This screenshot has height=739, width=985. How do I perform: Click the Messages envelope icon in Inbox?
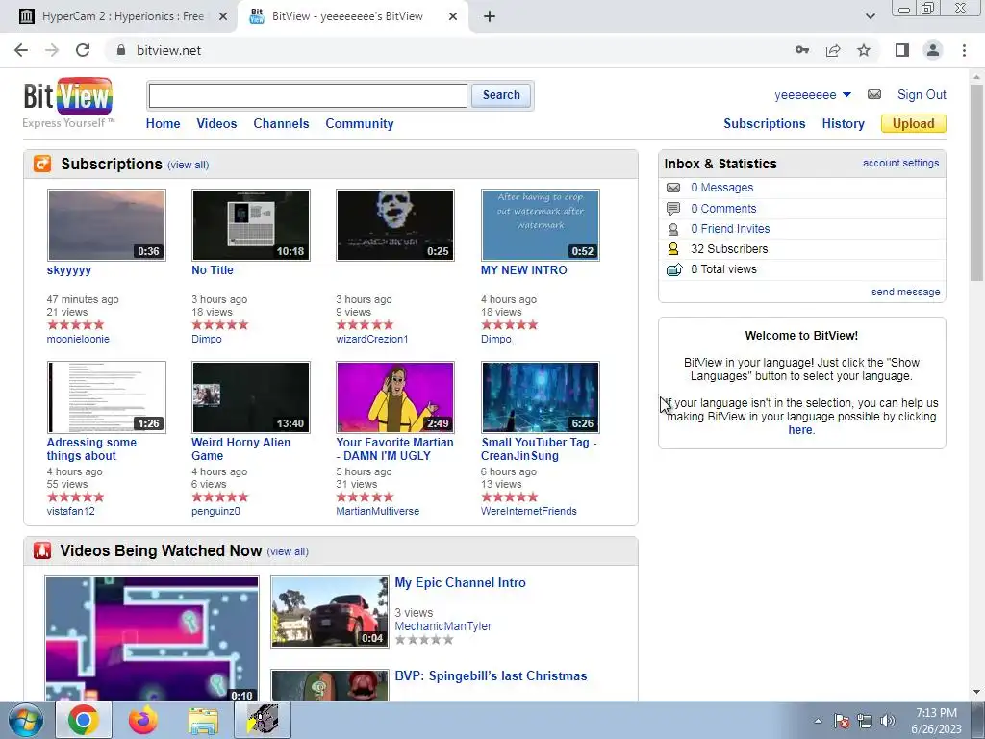coord(673,188)
